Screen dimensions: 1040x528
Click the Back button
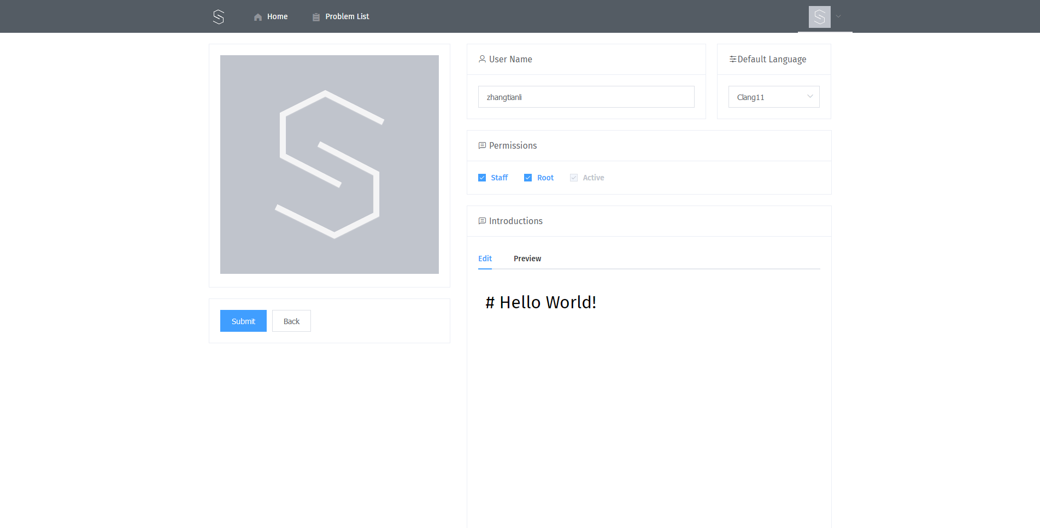pyautogui.click(x=291, y=321)
